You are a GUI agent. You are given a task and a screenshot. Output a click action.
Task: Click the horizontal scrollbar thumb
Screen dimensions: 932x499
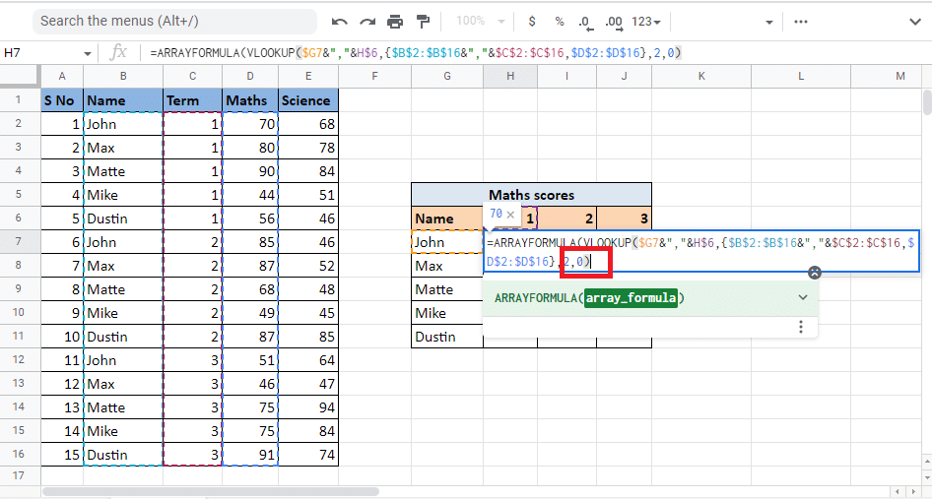tap(211, 491)
